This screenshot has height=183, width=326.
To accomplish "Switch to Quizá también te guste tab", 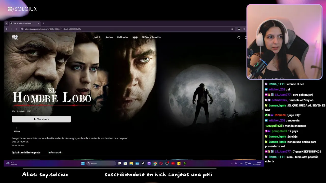I will pos(26,152).
